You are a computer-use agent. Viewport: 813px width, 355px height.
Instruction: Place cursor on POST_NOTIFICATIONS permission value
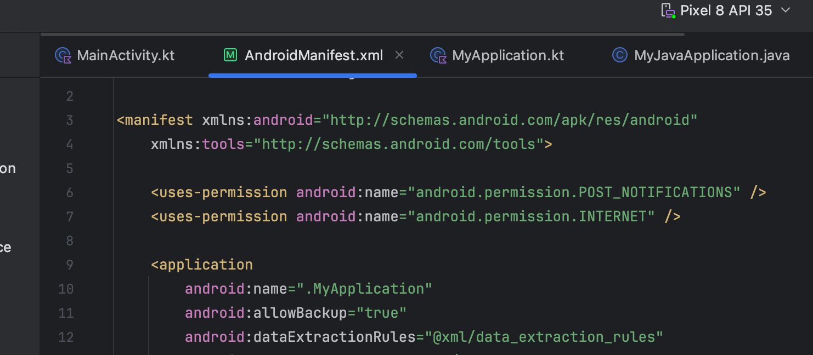pyautogui.click(x=574, y=193)
